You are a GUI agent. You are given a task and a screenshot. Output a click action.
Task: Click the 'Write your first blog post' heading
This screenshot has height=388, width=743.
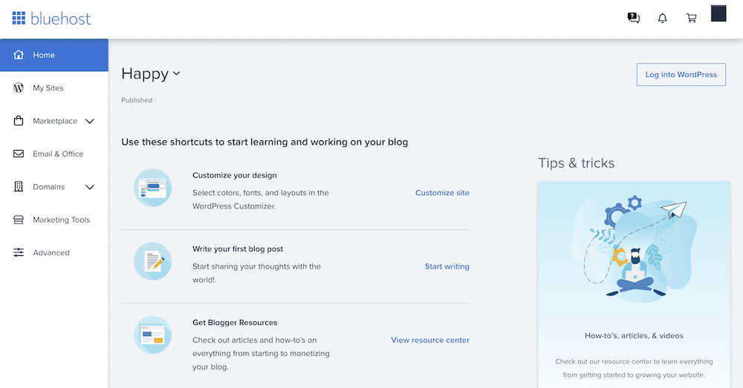tap(238, 249)
